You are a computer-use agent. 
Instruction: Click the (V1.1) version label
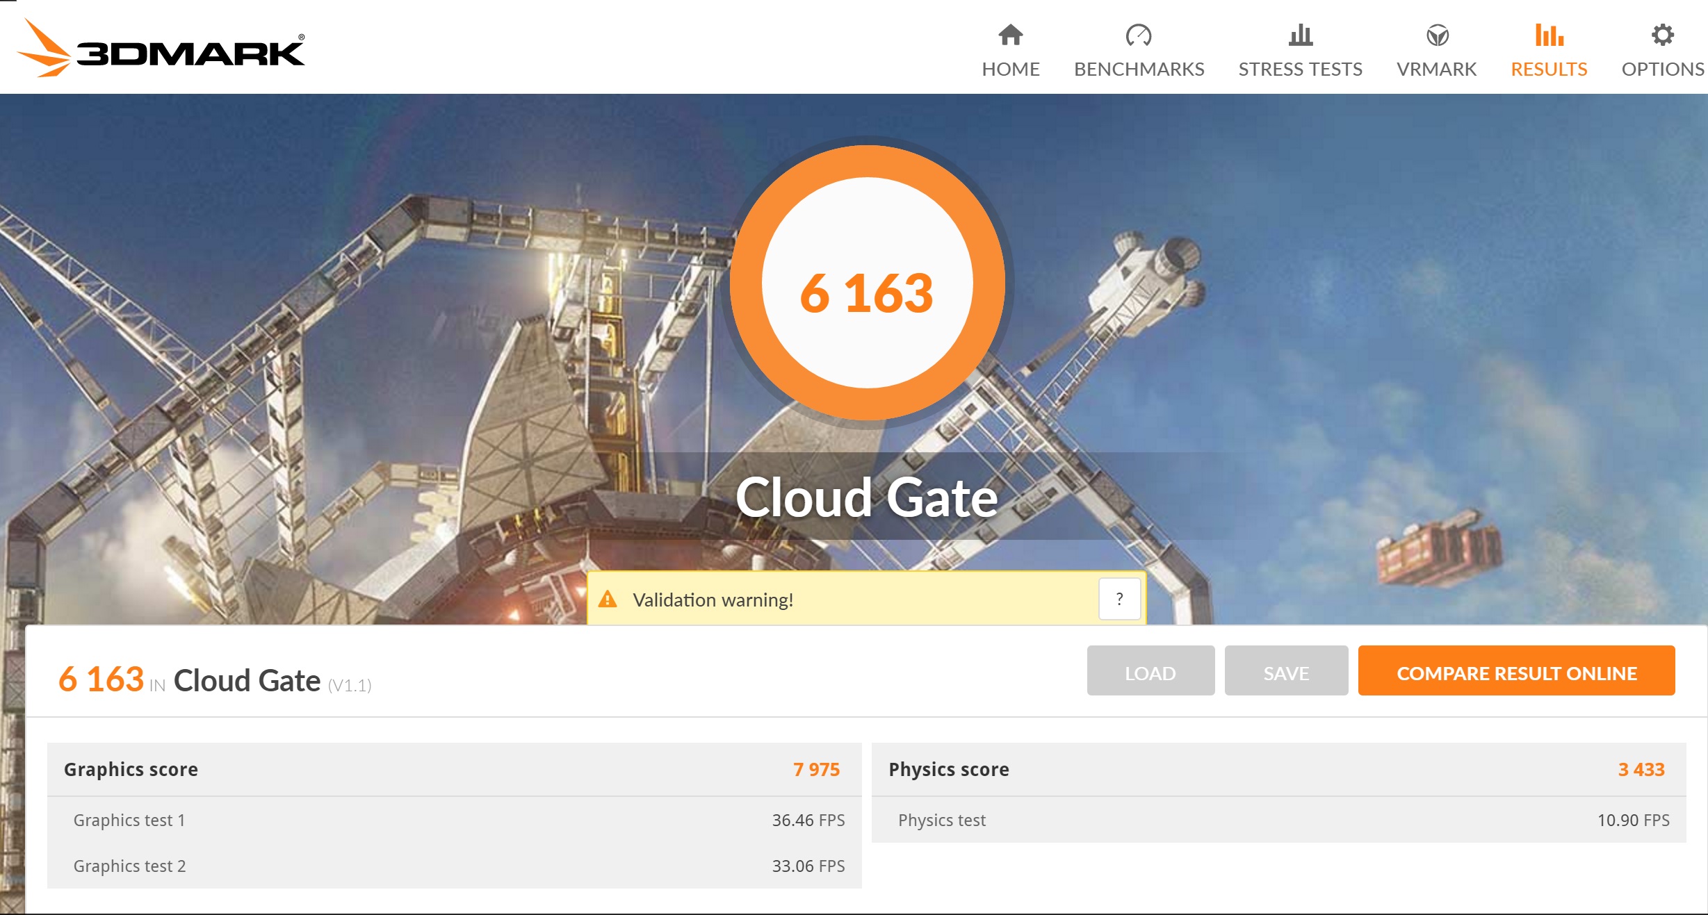350,685
